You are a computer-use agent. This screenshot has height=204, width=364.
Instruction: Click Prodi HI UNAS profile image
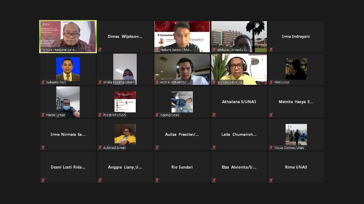pos(125,102)
